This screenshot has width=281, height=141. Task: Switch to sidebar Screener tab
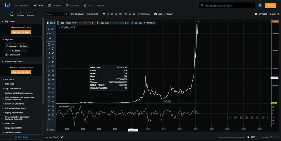click(20, 14)
